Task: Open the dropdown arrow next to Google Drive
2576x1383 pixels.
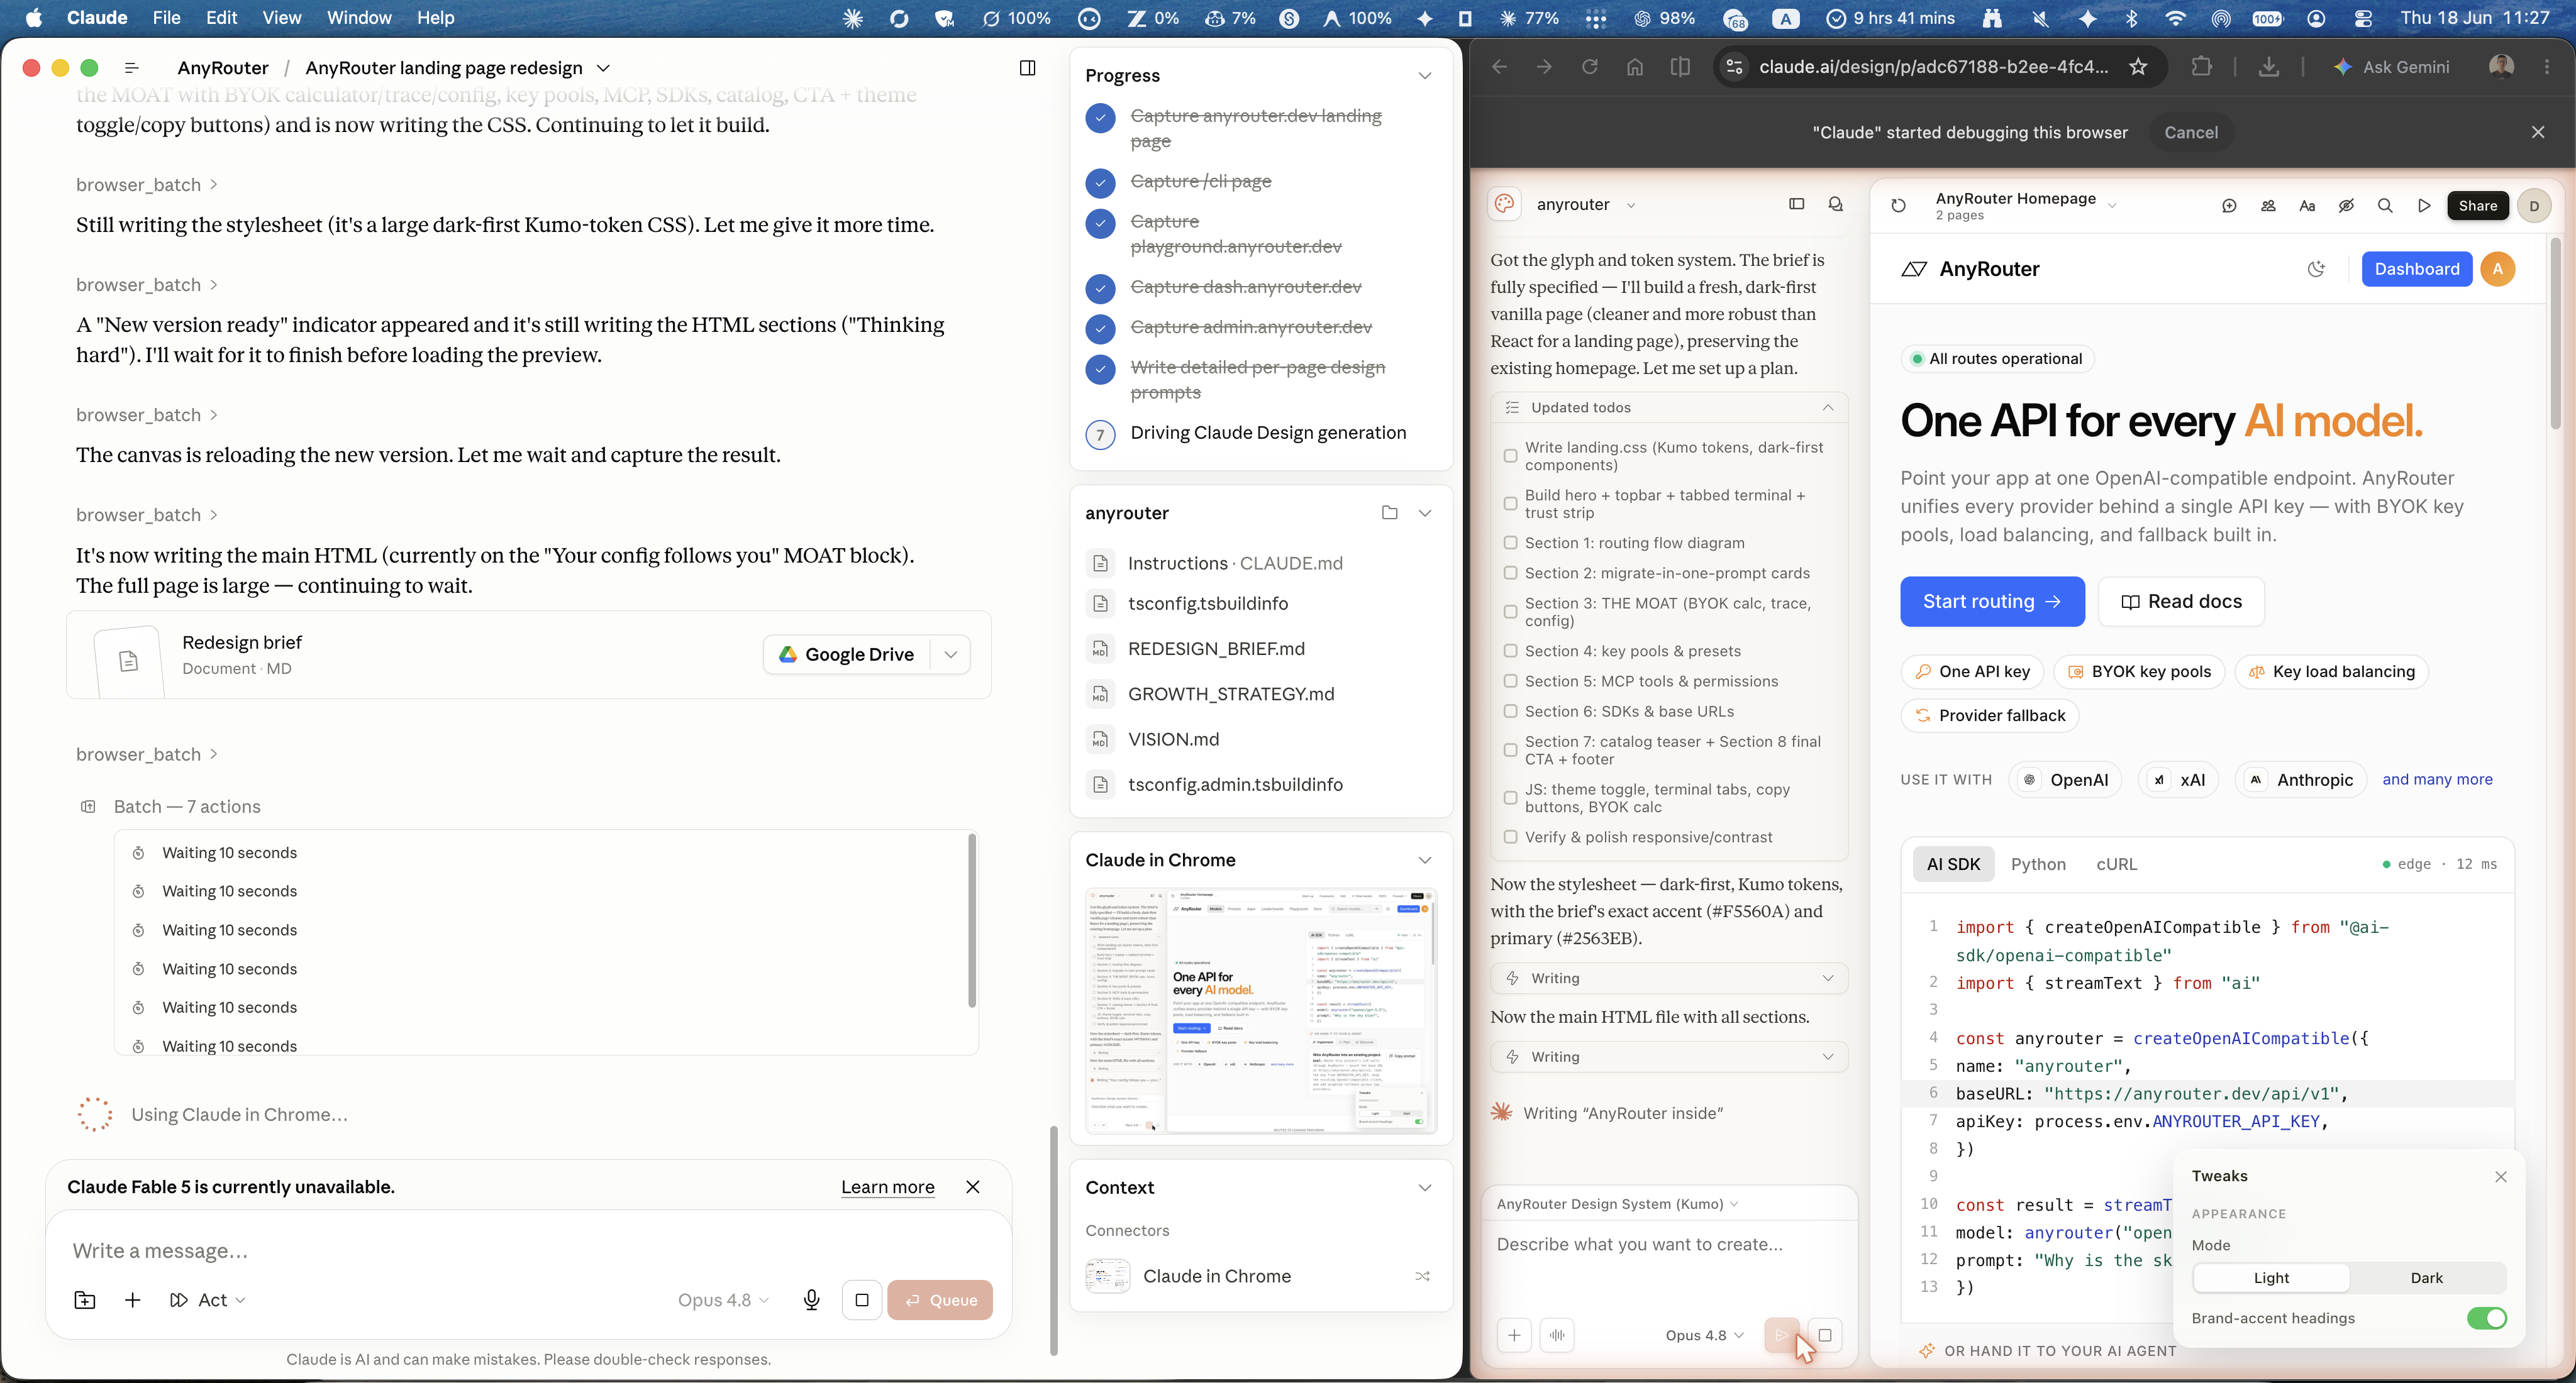Action: (x=951, y=654)
